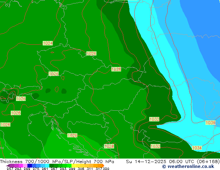Click the 1028 label on the border line
Screen dimensions: 220x170
(x=116, y=69)
